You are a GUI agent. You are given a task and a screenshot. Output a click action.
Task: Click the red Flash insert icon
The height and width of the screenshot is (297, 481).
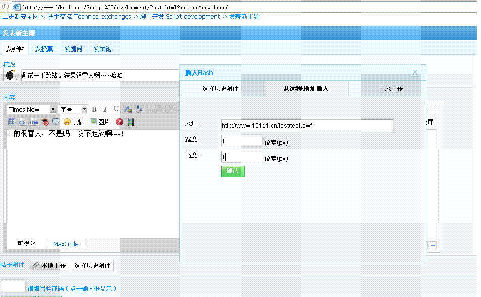[x=119, y=122]
